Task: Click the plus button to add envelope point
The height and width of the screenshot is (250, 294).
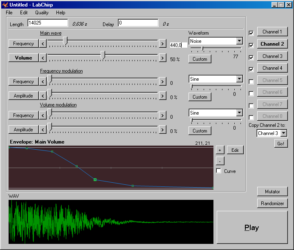Action: tap(220, 150)
